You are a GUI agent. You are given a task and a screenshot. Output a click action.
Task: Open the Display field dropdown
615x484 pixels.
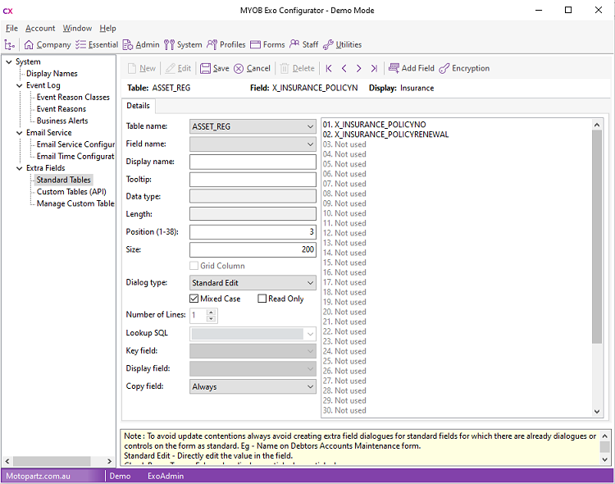click(x=310, y=368)
